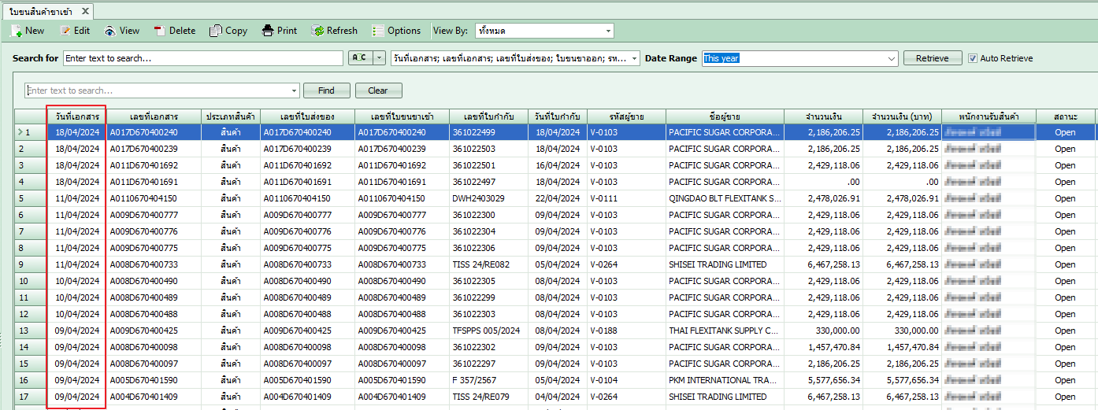
Task: Select the ใบขนสินค้าขาเข้า tab
Action: click(x=45, y=11)
